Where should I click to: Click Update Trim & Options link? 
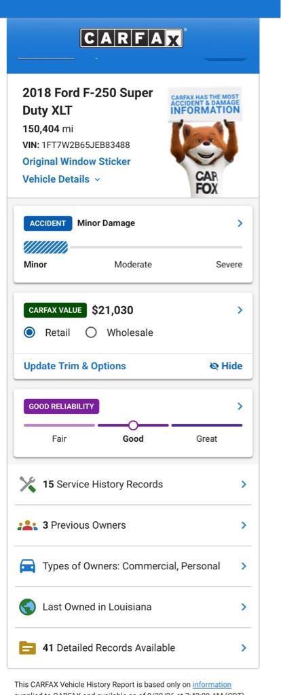click(x=75, y=366)
